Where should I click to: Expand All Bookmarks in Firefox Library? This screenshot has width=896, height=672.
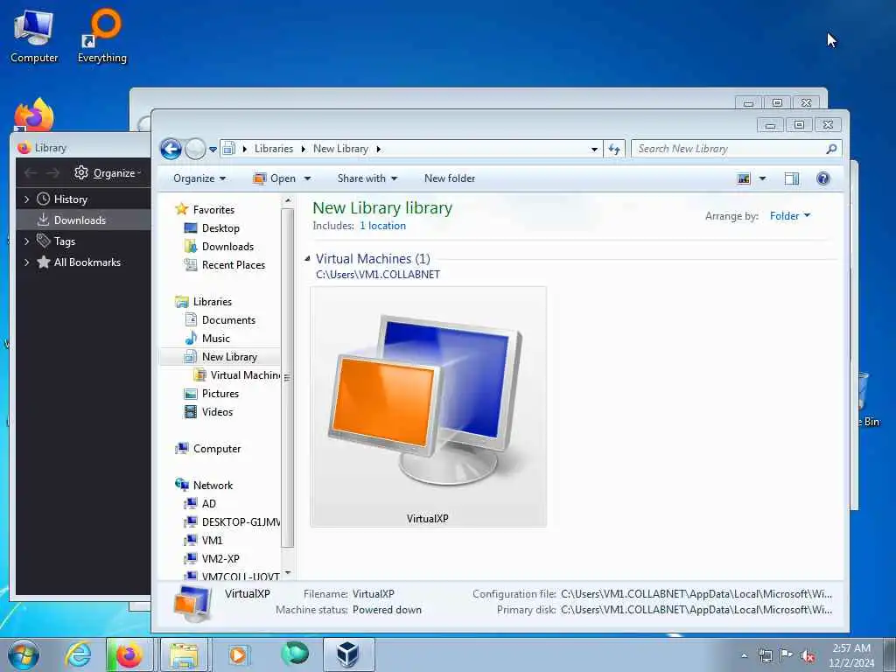click(26, 262)
